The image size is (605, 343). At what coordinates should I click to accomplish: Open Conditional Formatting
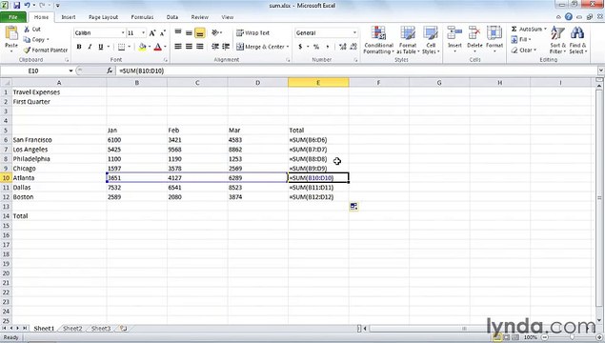click(x=378, y=40)
